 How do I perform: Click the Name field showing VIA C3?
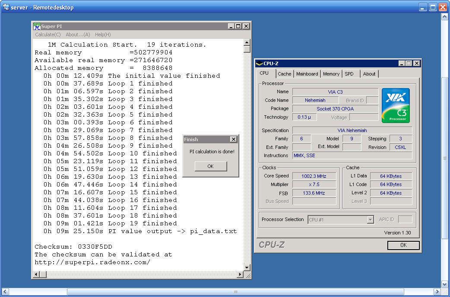click(335, 92)
